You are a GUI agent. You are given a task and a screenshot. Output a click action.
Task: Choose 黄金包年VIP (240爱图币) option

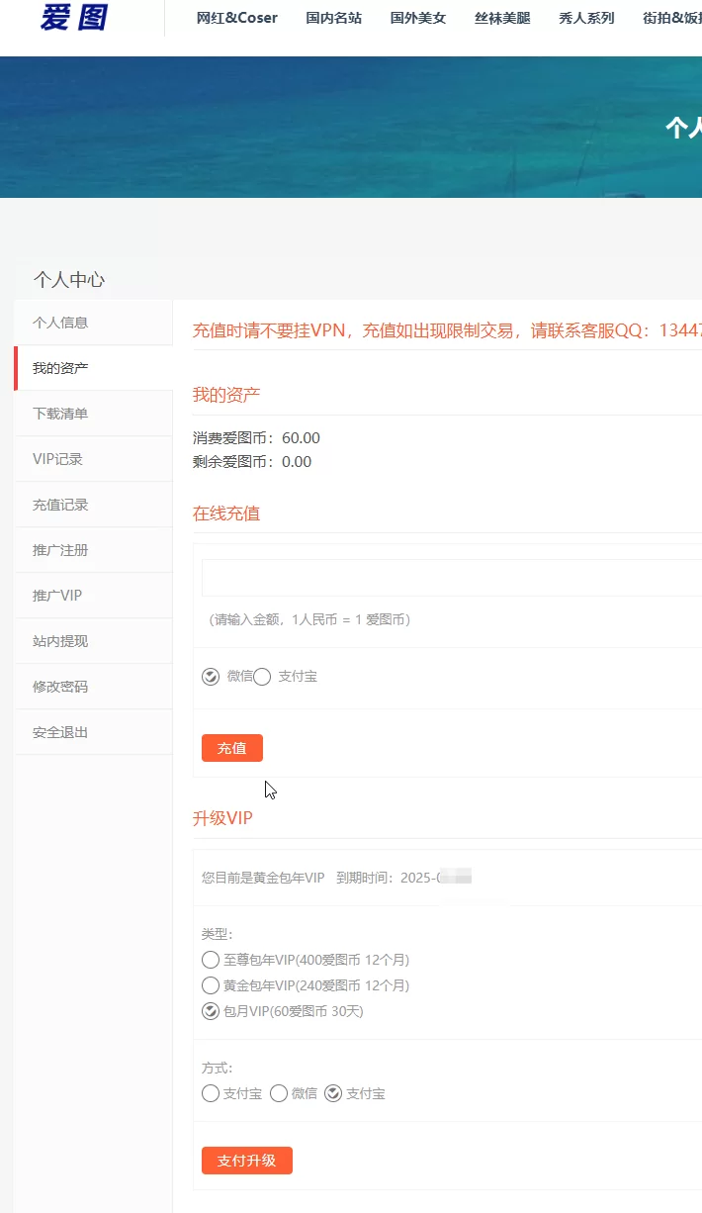(x=211, y=985)
